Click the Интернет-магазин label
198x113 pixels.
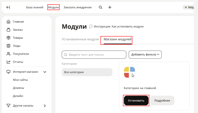(25, 72)
